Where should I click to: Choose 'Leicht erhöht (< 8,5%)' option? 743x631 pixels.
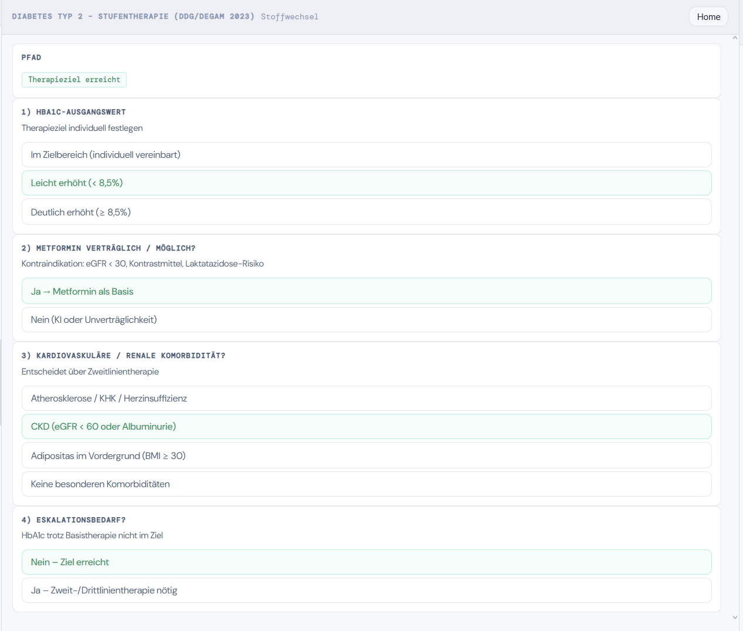366,183
